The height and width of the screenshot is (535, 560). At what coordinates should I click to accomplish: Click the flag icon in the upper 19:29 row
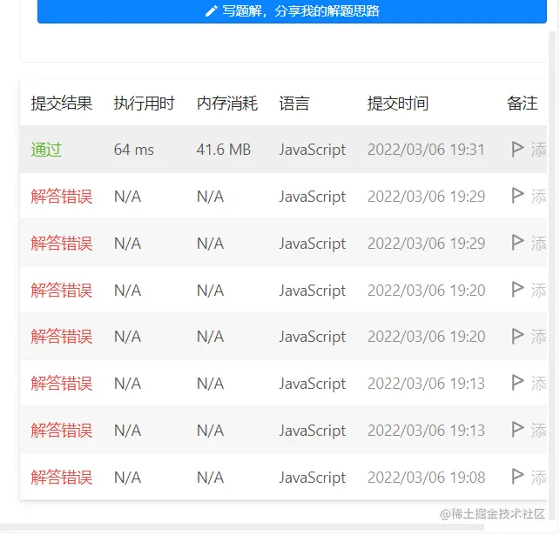(517, 196)
